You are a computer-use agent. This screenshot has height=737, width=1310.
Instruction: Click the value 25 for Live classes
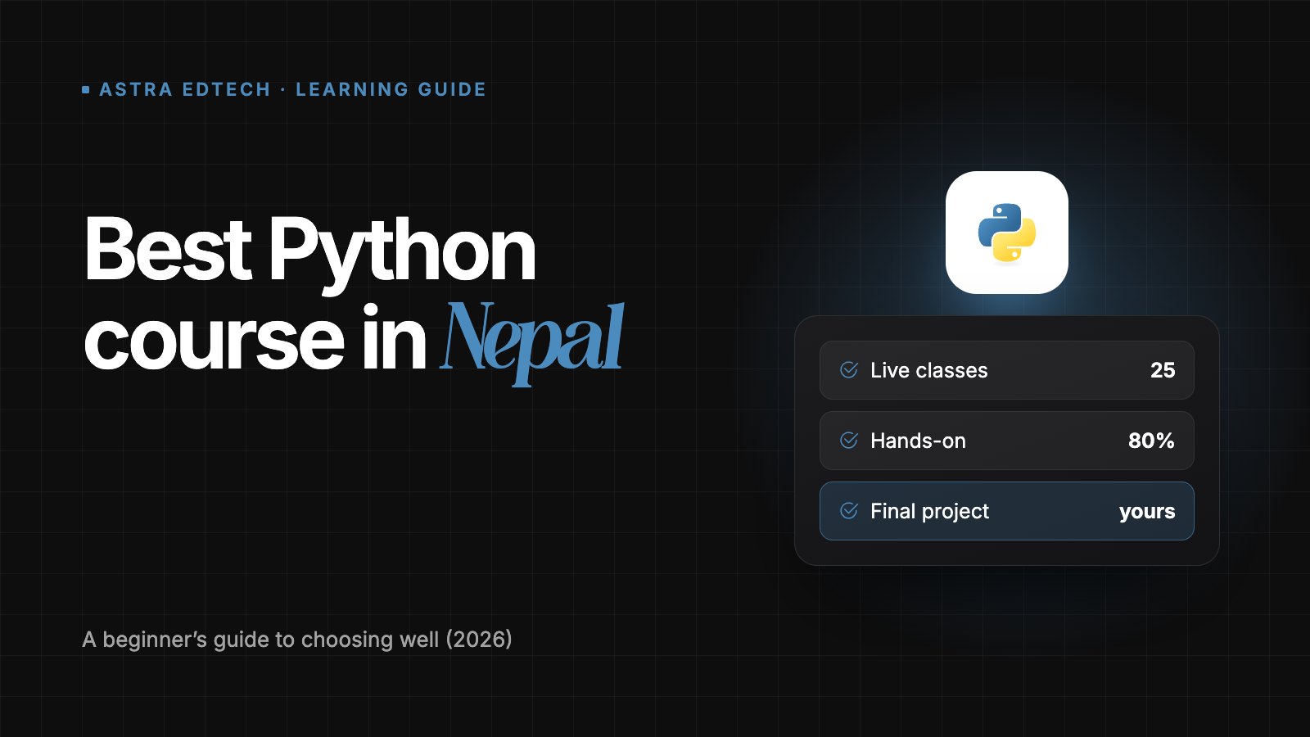click(1163, 370)
